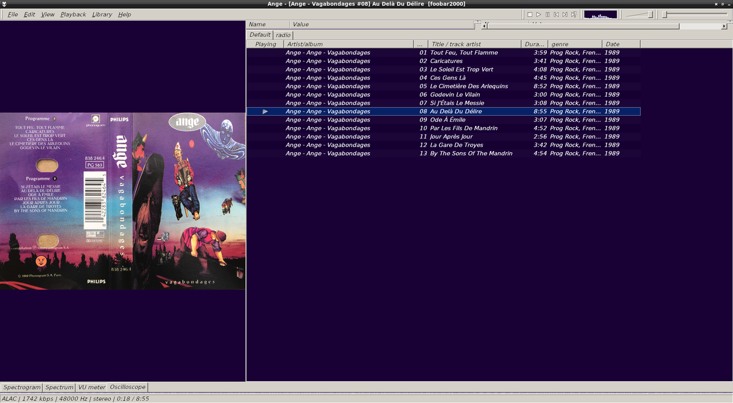
Task: Switch to the Spectrogram tab
Action: click(22, 387)
